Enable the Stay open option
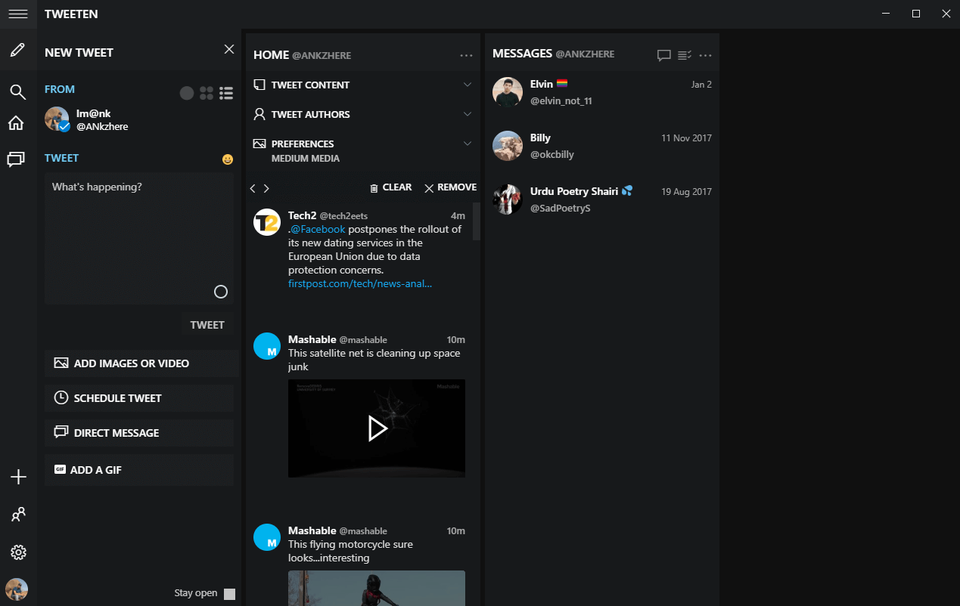 pyautogui.click(x=228, y=593)
